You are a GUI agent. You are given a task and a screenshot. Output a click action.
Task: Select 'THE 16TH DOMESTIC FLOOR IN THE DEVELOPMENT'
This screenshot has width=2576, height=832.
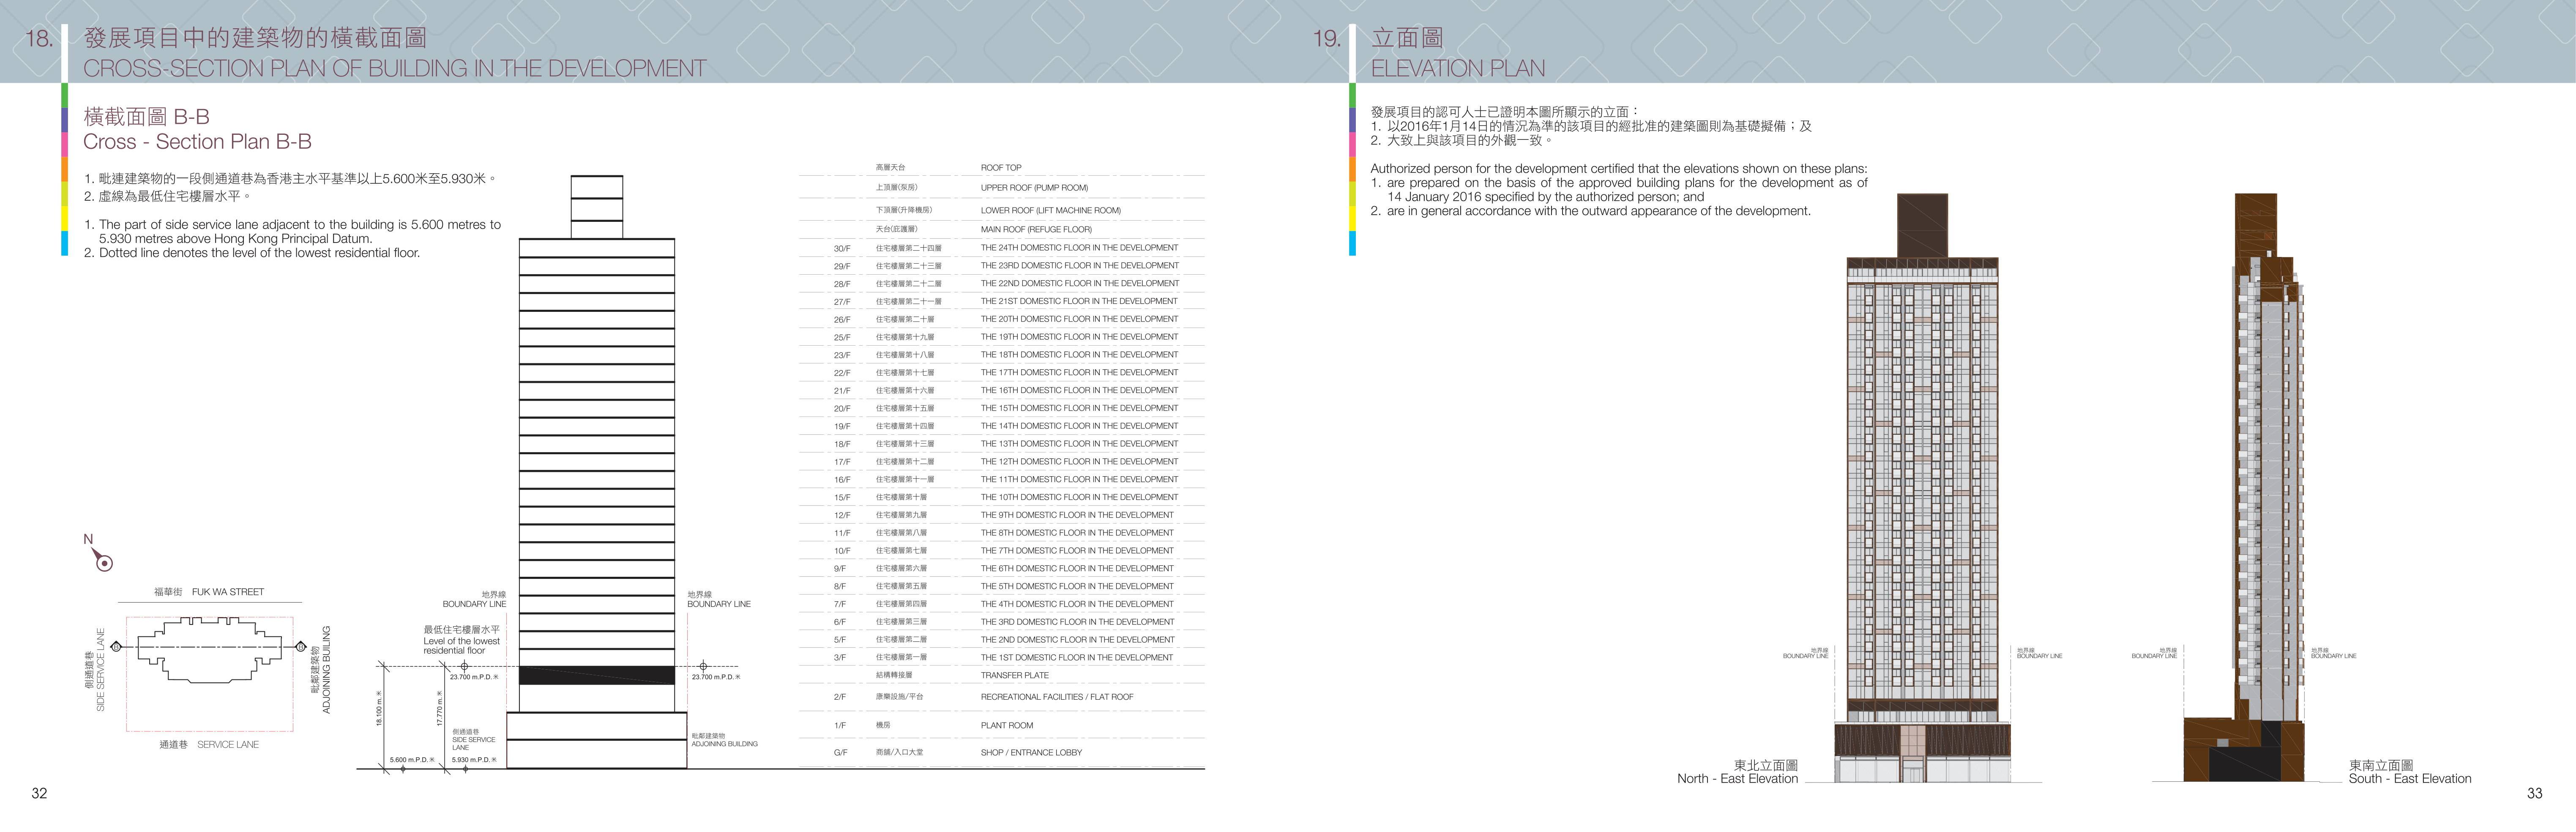1080,391
